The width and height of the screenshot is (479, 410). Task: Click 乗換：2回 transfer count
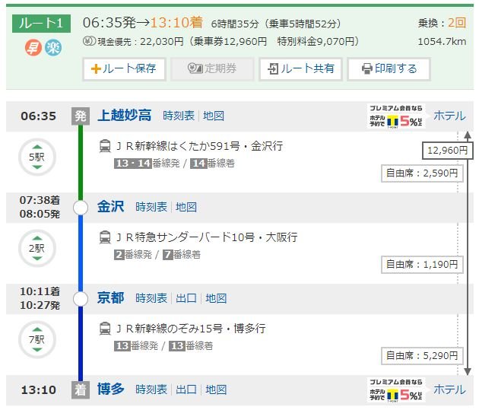click(x=442, y=23)
